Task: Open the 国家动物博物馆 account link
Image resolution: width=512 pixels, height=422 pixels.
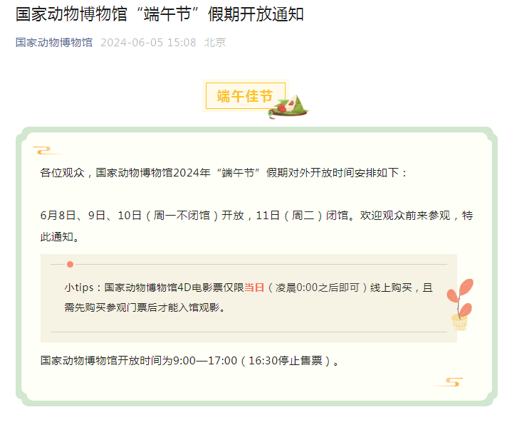Action: click(x=54, y=43)
